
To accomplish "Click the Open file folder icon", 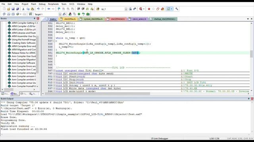I will pyautogui.click(x=8, y=9).
